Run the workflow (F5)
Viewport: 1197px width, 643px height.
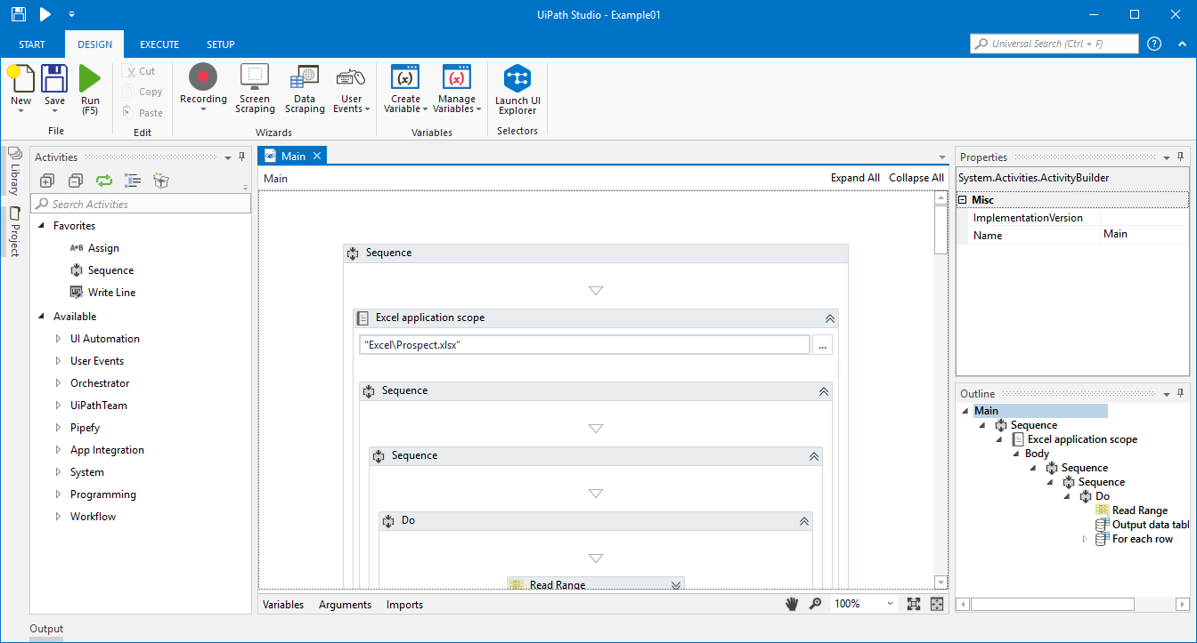coord(90,79)
